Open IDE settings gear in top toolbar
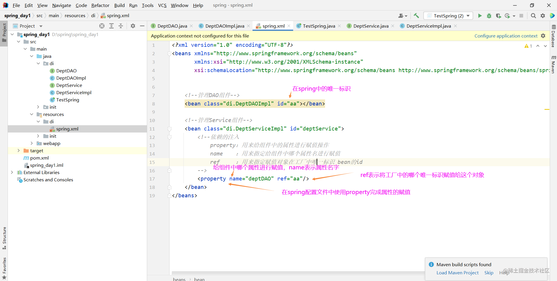 pos(543,16)
